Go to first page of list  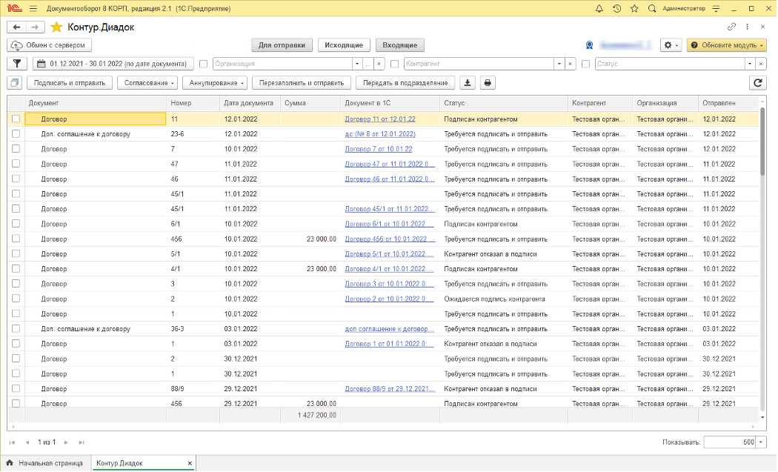tap(12, 442)
